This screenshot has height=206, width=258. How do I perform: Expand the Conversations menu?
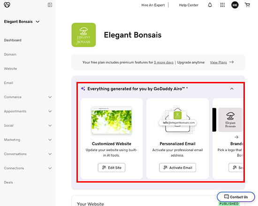[x=50, y=154]
